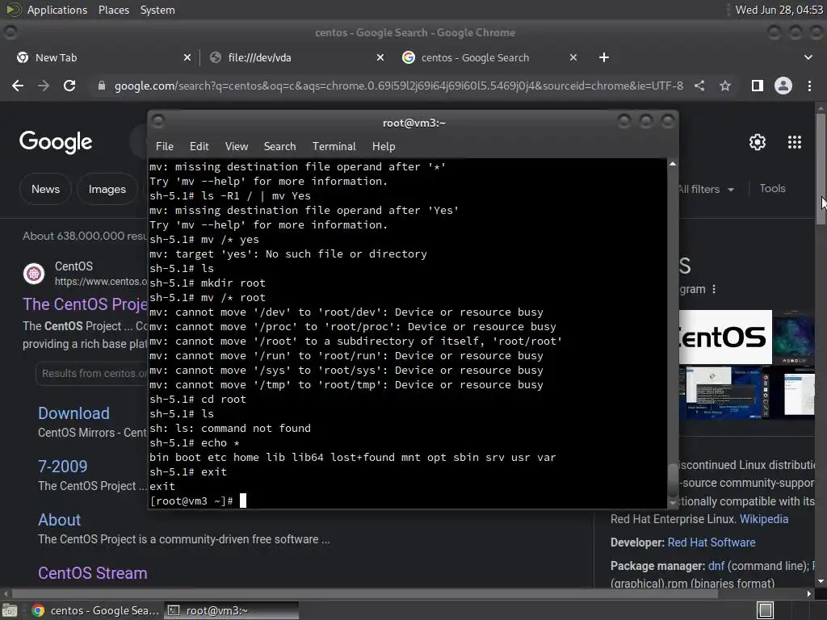
Task: Click Chrome's forward arrow
Action: click(44, 86)
